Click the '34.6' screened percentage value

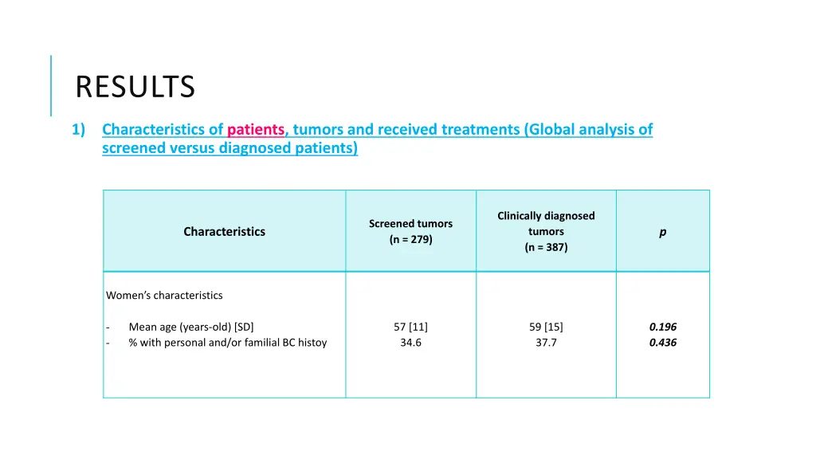click(410, 343)
